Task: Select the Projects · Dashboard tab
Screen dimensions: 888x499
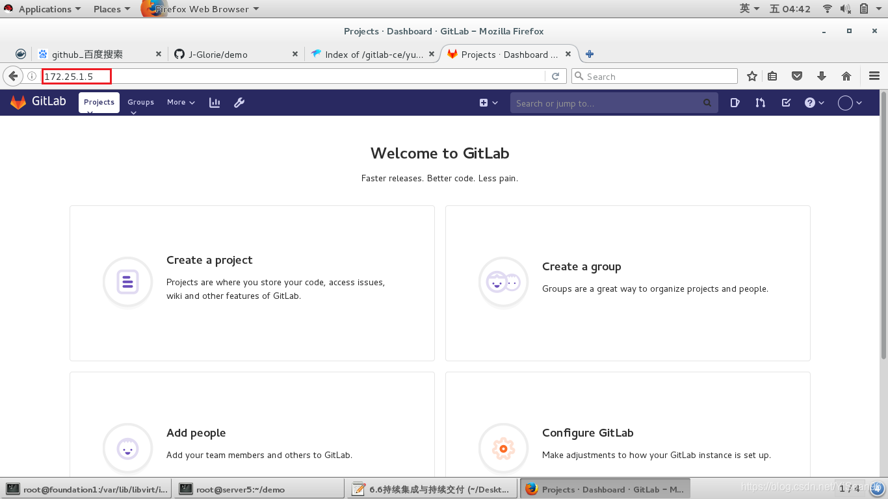Action: [x=509, y=55]
